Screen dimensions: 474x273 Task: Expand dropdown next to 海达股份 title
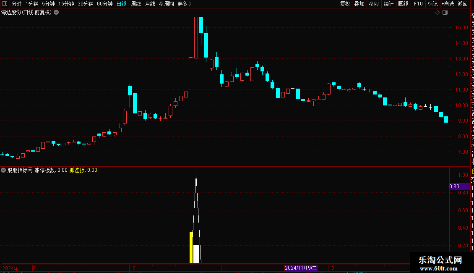tap(56, 13)
